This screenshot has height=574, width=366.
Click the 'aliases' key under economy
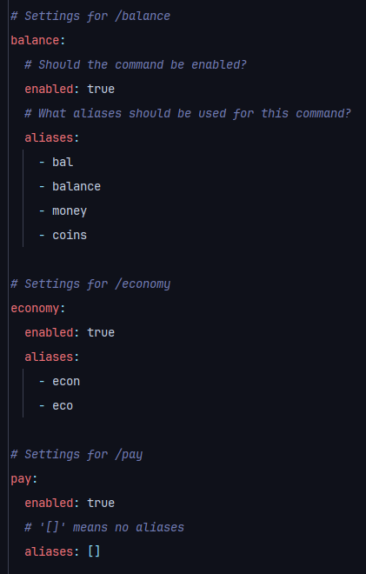(x=49, y=357)
